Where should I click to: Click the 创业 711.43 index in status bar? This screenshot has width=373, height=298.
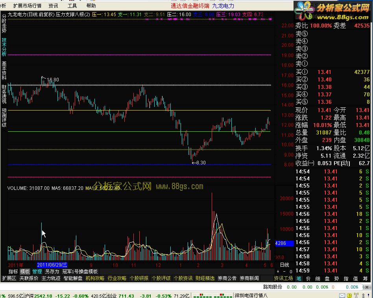pos(121,296)
